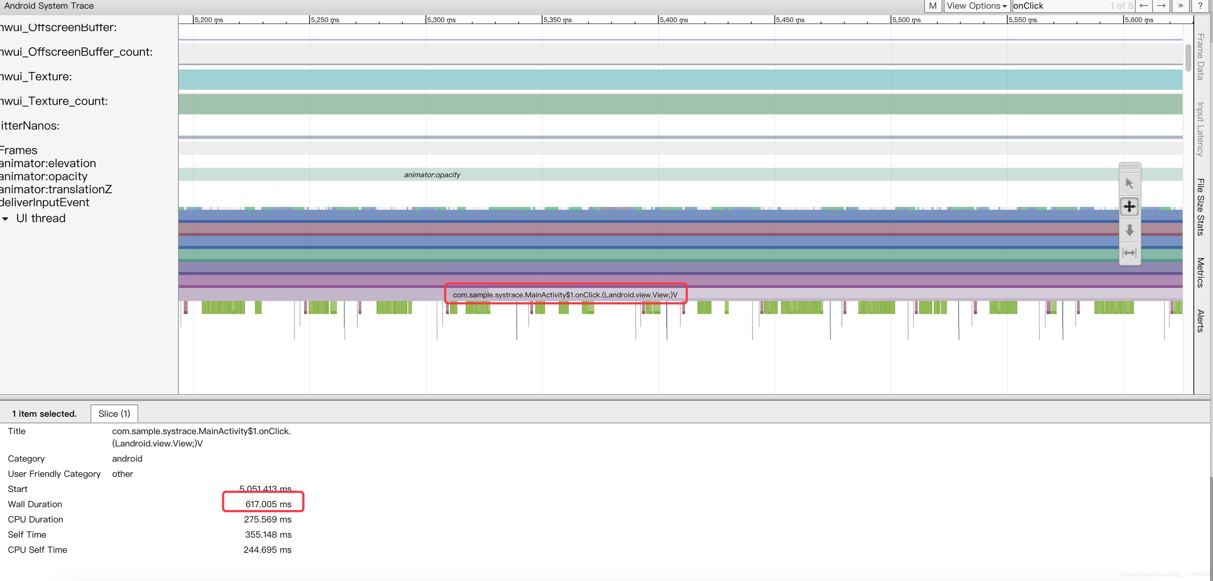Open the Slice (1) tab
1213x581 pixels.
click(114, 413)
